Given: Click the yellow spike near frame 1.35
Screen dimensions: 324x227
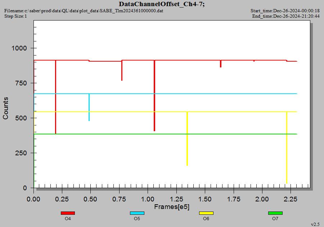Looking at the screenshot, I should (187, 139).
